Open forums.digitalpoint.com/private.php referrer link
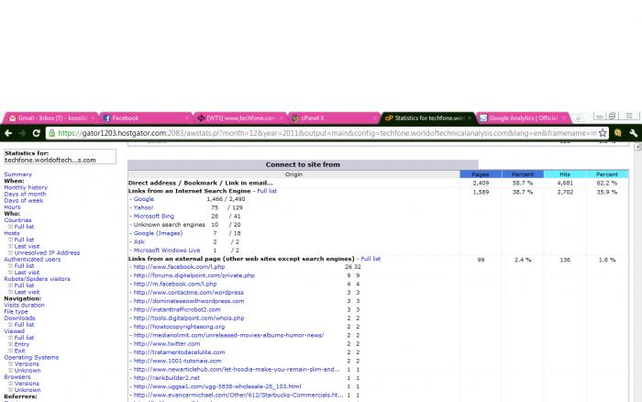Screen dimensions: 642x402 pos(194,275)
